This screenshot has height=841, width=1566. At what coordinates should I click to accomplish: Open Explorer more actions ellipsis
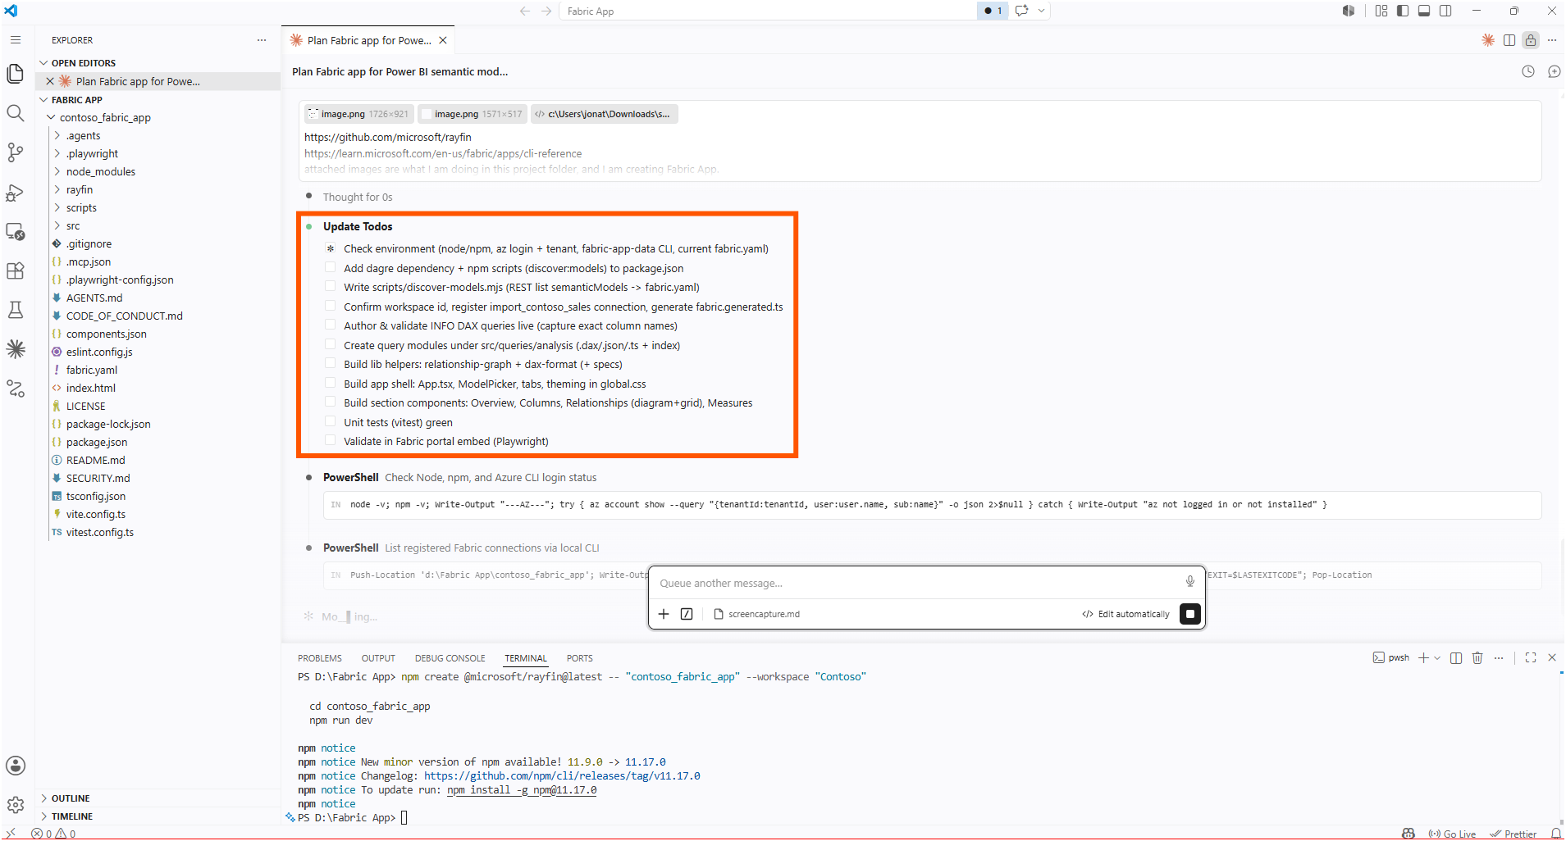click(x=262, y=40)
